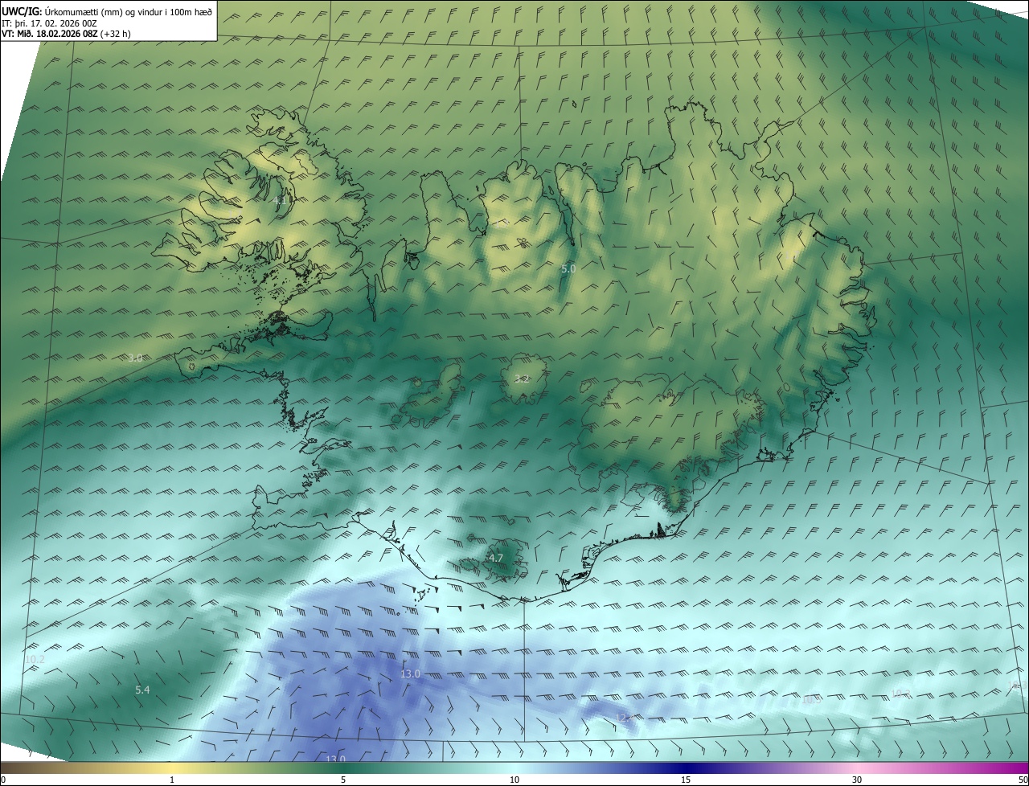Click the colour scale tick label '1'

pos(172,780)
